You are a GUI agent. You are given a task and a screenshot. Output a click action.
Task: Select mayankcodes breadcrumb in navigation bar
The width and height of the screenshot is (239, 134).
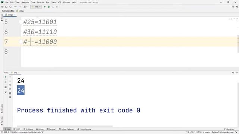pyautogui.click(x=7, y=11)
